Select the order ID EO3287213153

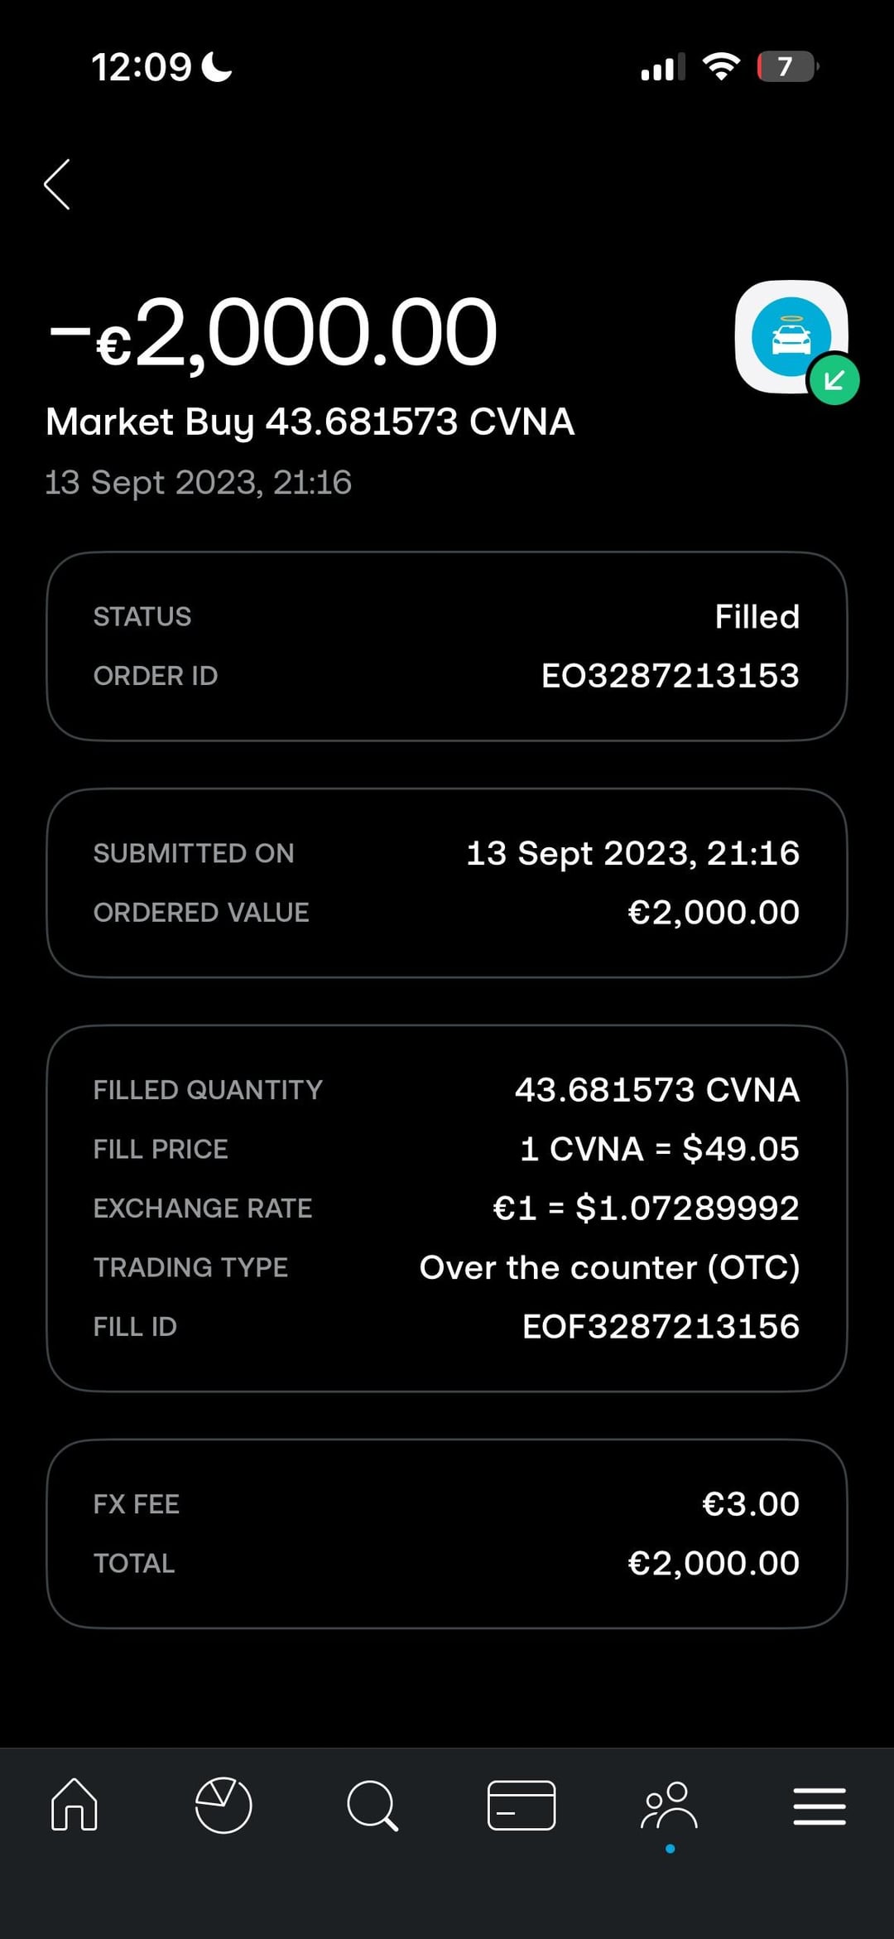click(x=670, y=676)
